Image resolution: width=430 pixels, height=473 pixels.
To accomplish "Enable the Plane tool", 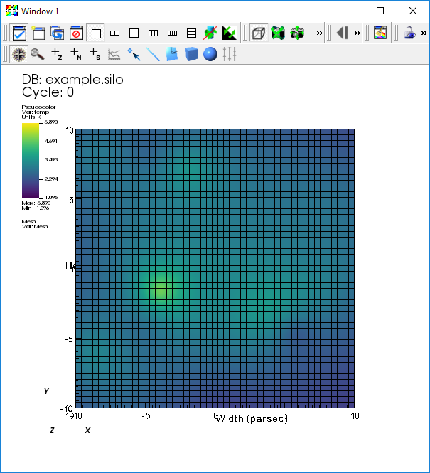I will click(172, 55).
